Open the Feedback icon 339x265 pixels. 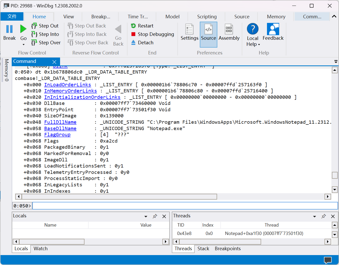coord(273,29)
